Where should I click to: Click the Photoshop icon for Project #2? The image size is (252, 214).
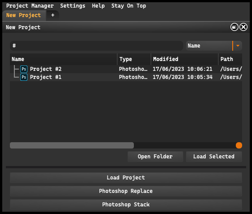[24, 69]
